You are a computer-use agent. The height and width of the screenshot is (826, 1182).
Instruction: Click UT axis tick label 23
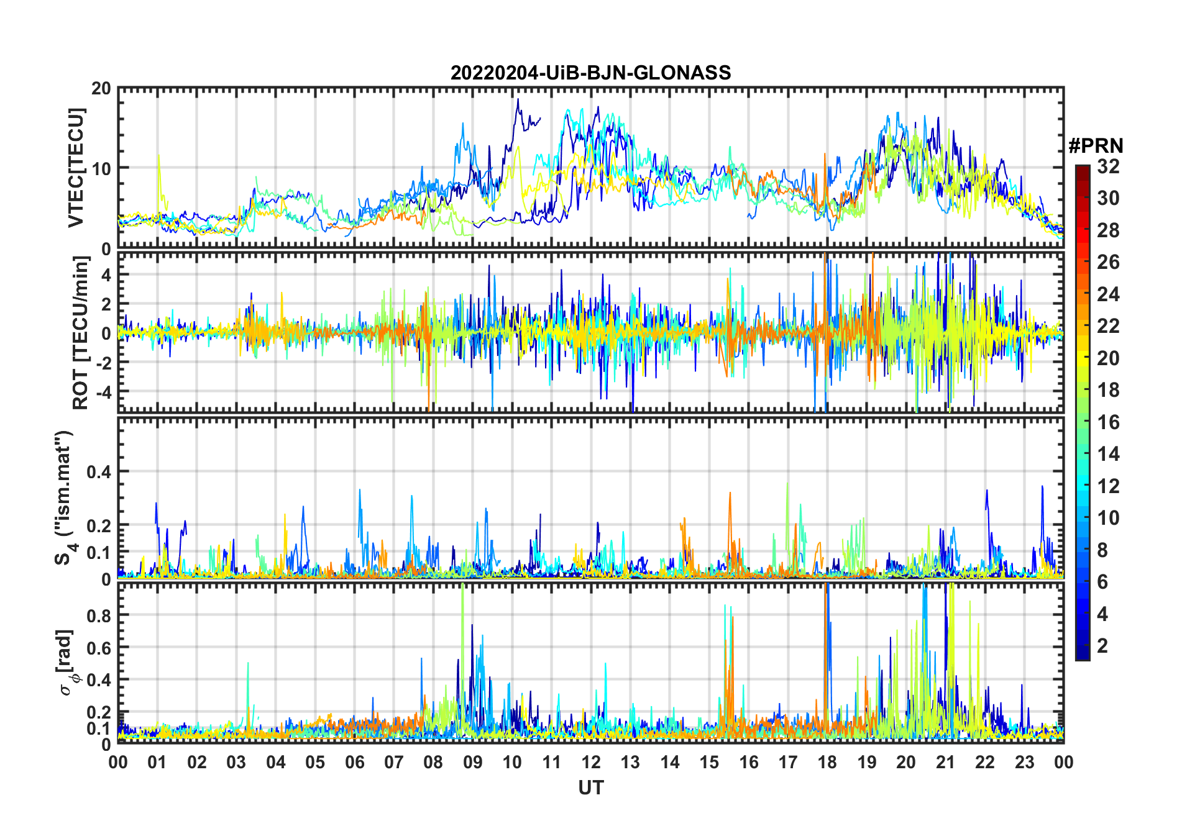coord(1024,762)
